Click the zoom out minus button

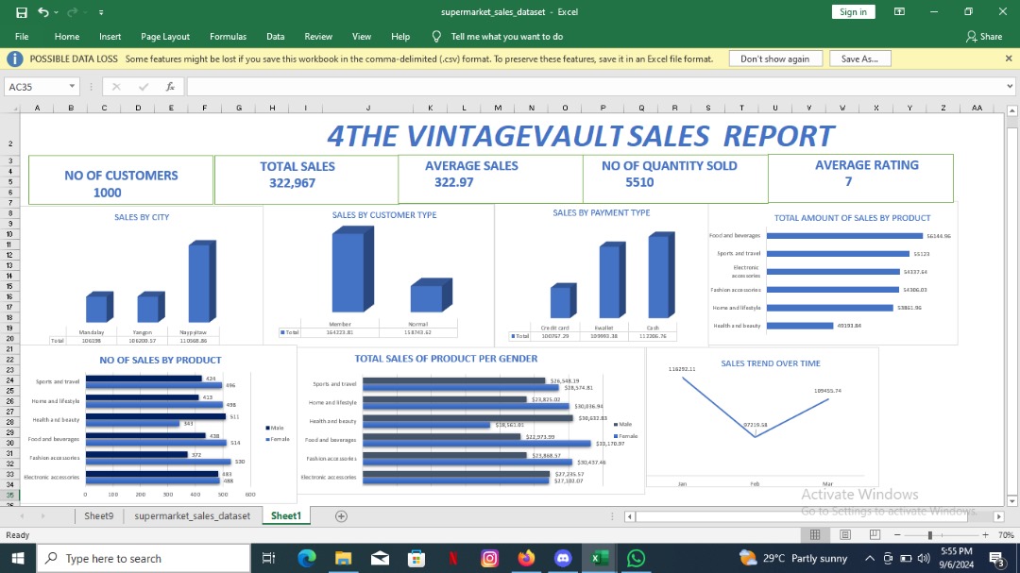897,534
